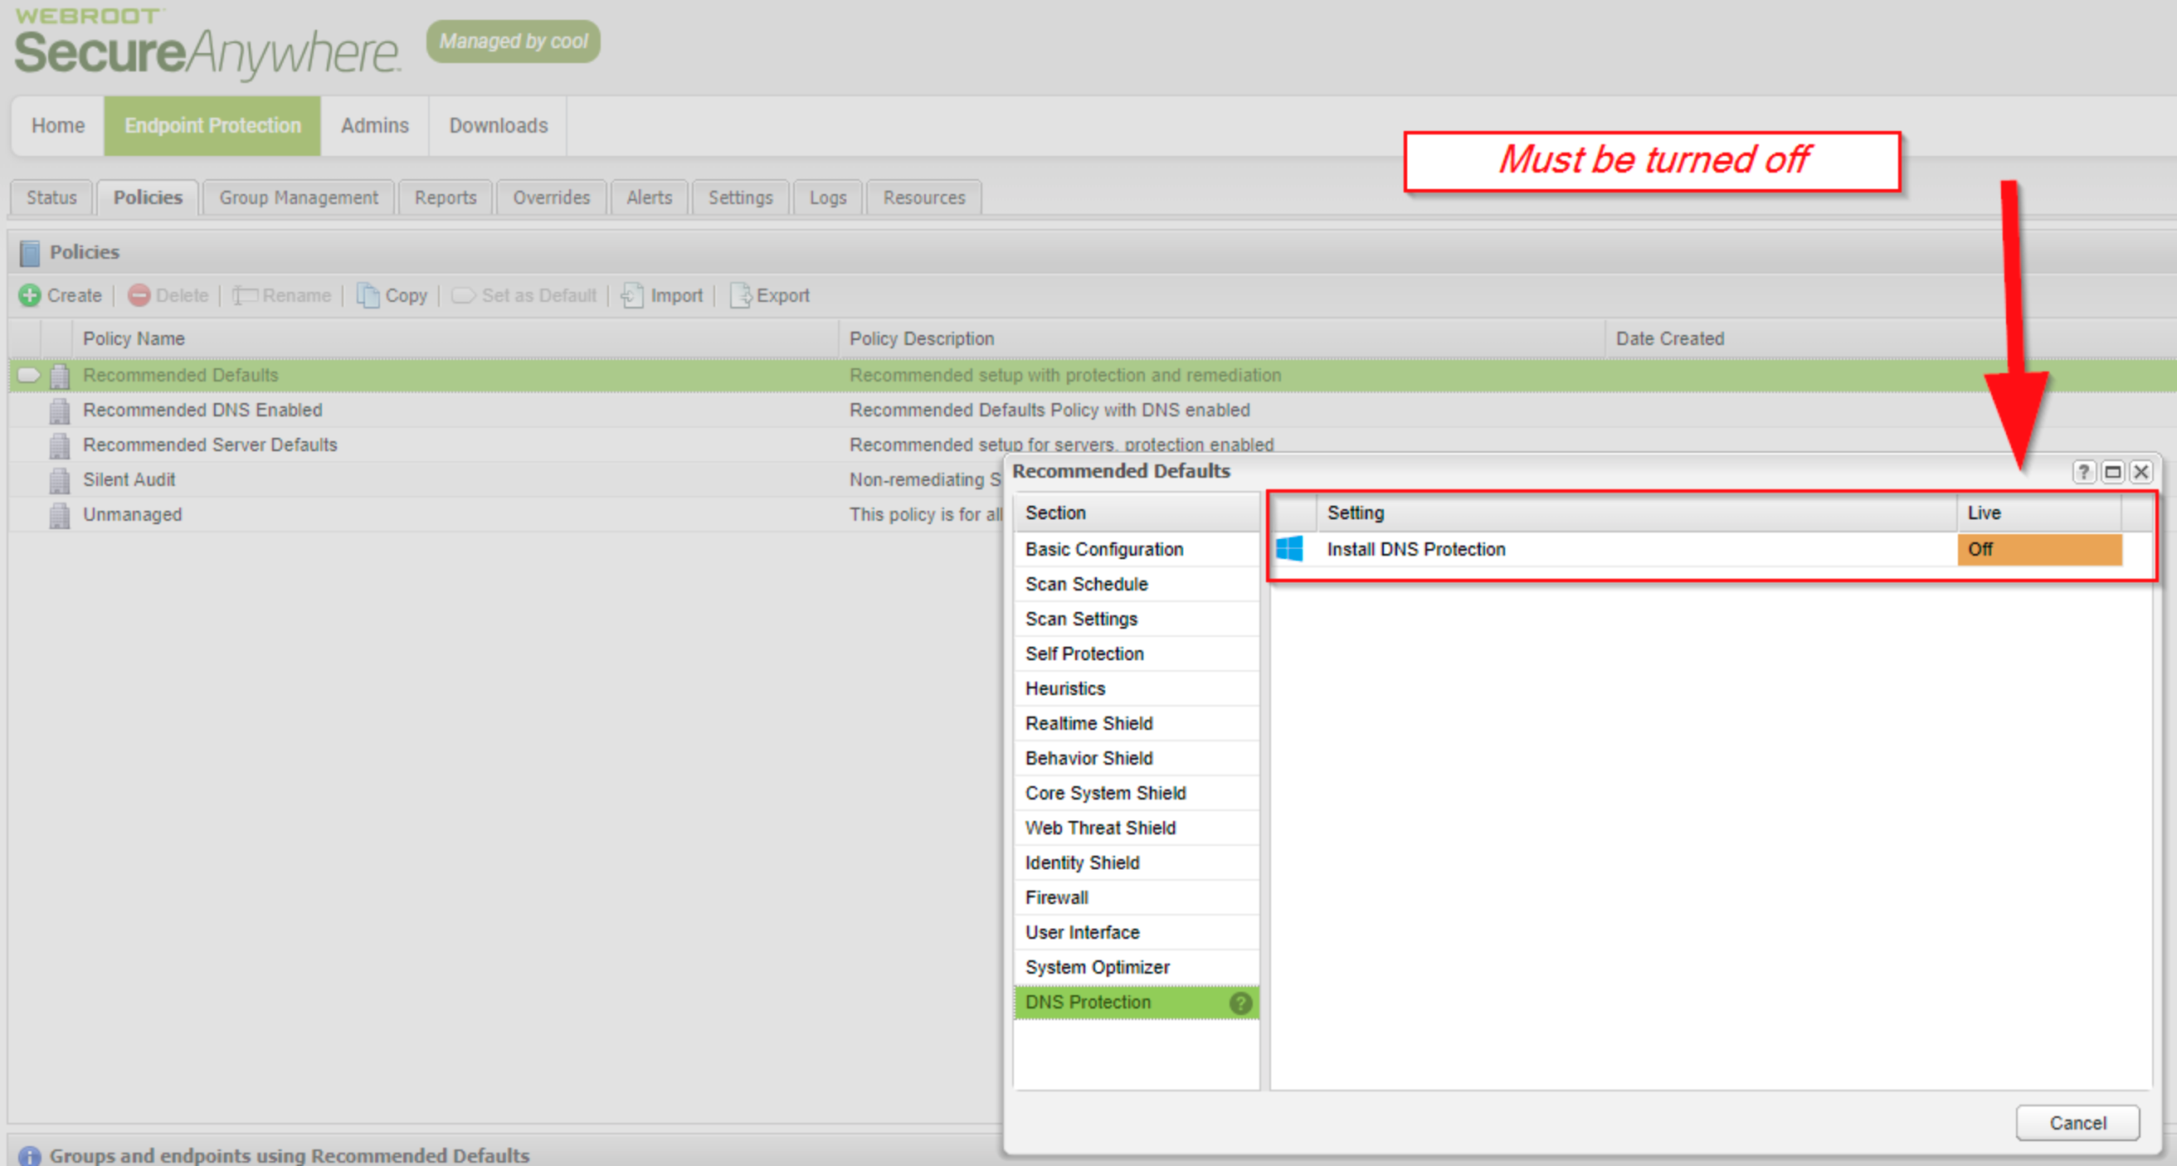Image resolution: width=2177 pixels, height=1166 pixels.
Task: Switch to the Group Management tab
Action: [x=299, y=197]
